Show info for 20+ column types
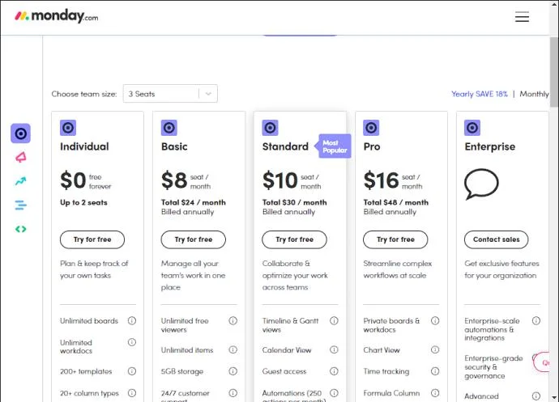 132,393
